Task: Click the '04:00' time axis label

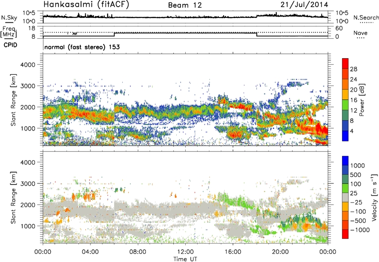Action: (x=90, y=252)
